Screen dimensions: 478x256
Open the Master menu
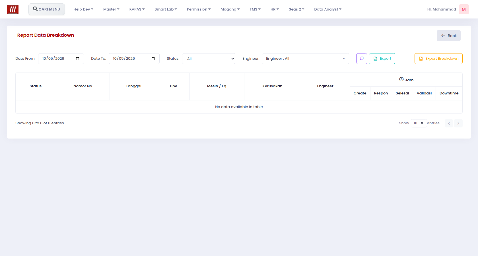111,9
